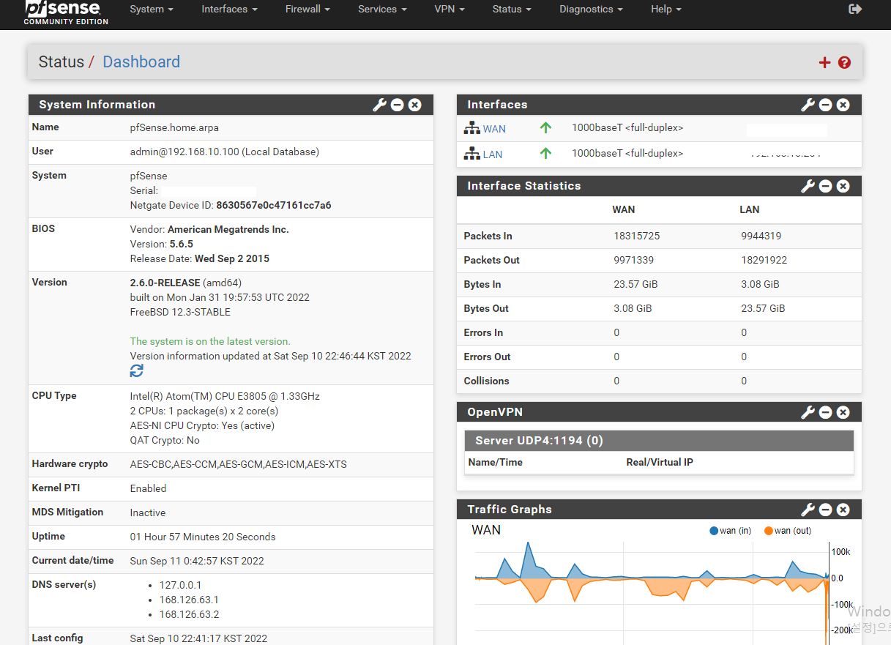Open dashboard help question mark icon
Image resolution: width=891 pixels, height=645 pixels.
coord(844,62)
